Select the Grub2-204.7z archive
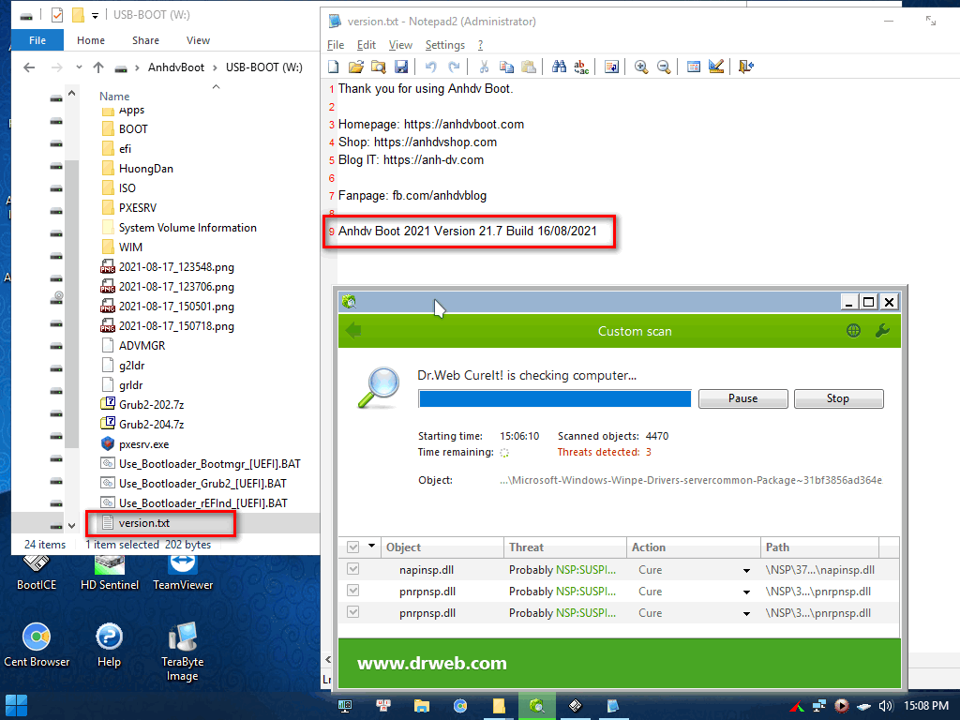 click(151, 425)
